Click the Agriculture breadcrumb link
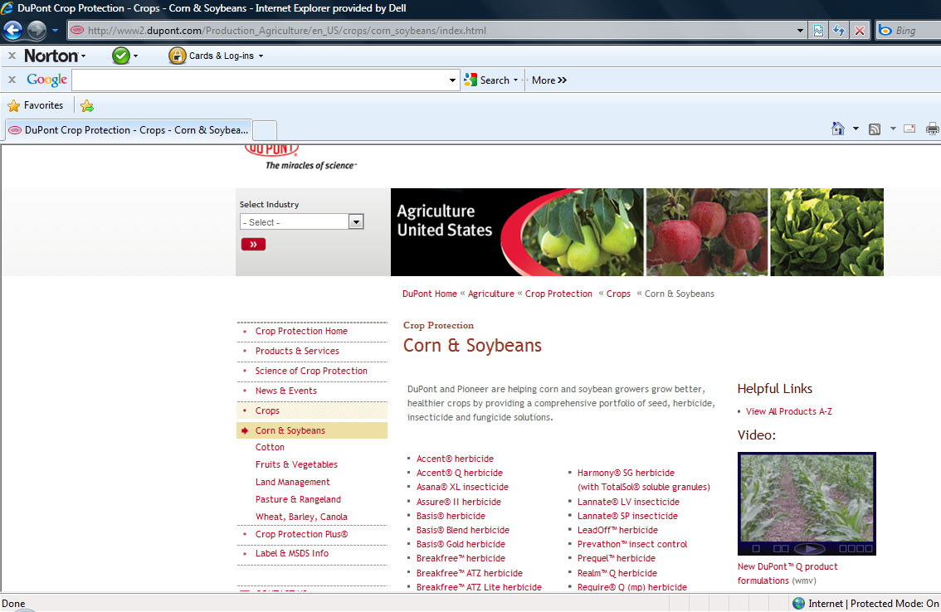Image resolution: width=941 pixels, height=612 pixels. [491, 294]
